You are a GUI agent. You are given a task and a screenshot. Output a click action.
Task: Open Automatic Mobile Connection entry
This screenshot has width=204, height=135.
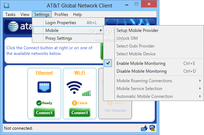[x=153, y=96]
